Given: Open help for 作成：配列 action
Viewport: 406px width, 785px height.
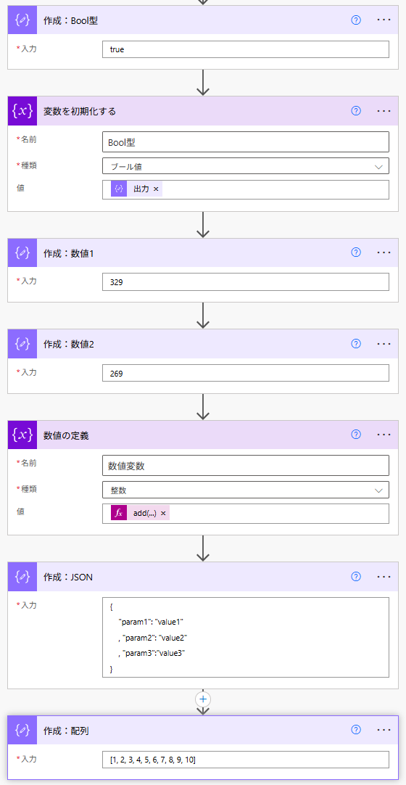Looking at the screenshot, I should pos(356,730).
